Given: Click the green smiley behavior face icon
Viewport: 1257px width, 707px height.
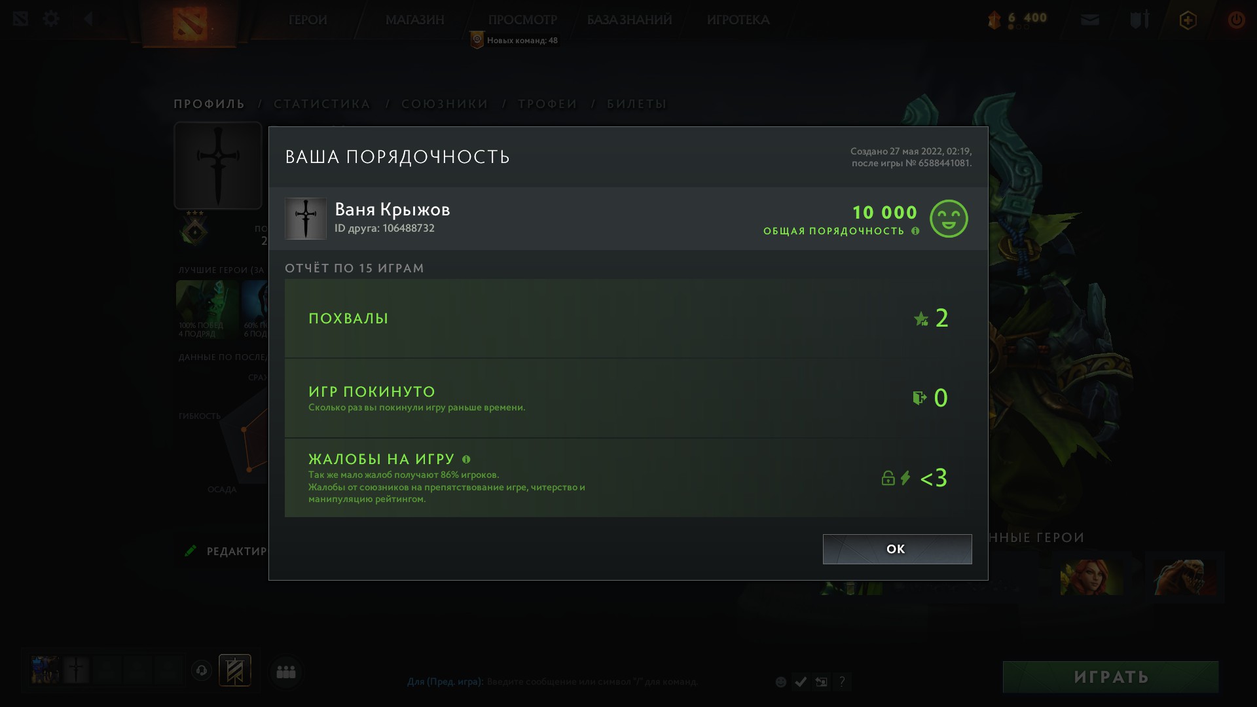Looking at the screenshot, I should 949,219.
